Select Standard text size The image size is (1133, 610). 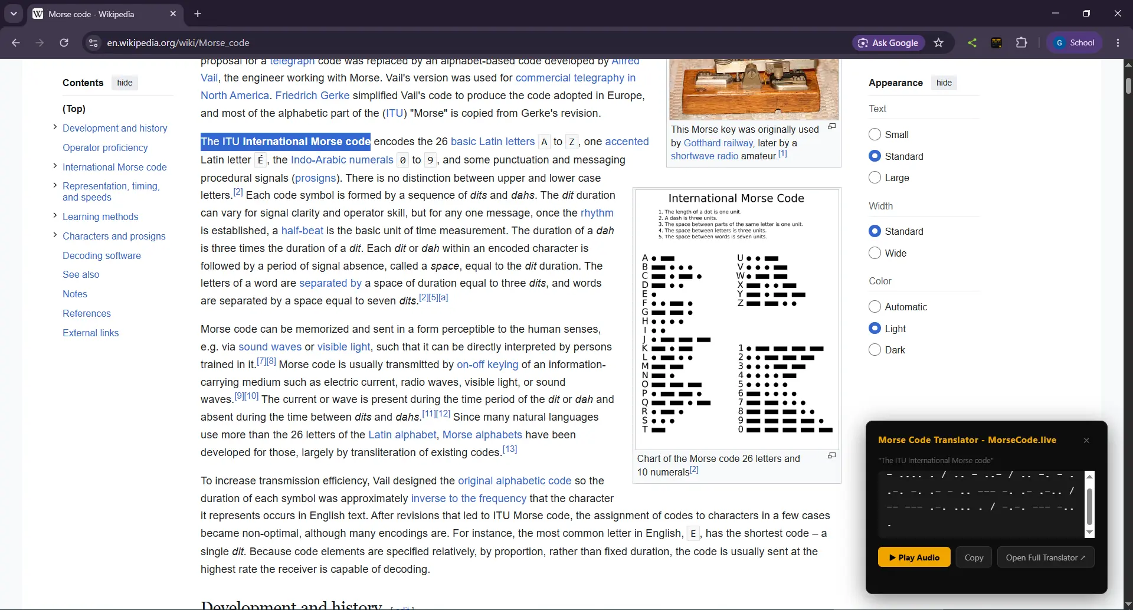pyautogui.click(x=875, y=156)
